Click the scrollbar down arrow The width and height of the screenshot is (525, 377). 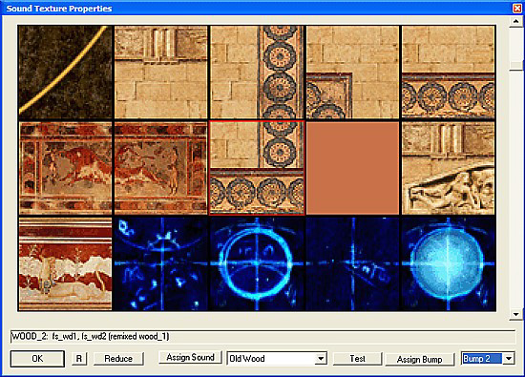tap(515, 314)
